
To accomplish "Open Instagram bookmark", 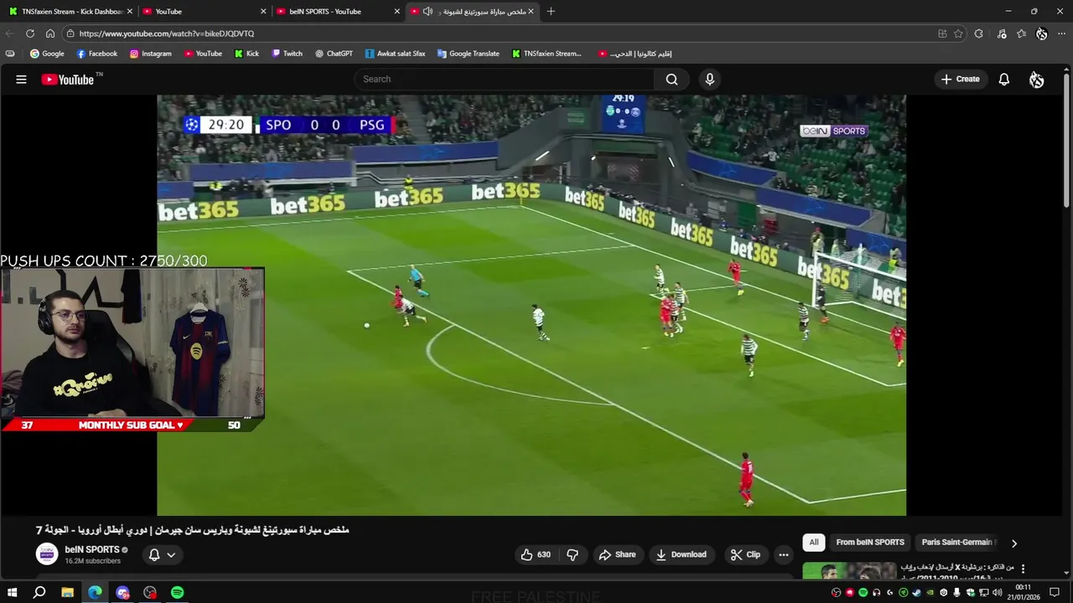I will (150, 54).
